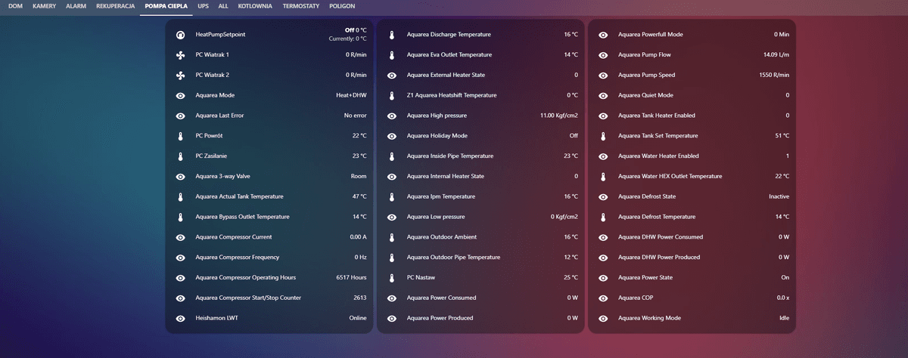
Task: Click eye icon beside Aquarea High pressure
Action: point(392,116)
